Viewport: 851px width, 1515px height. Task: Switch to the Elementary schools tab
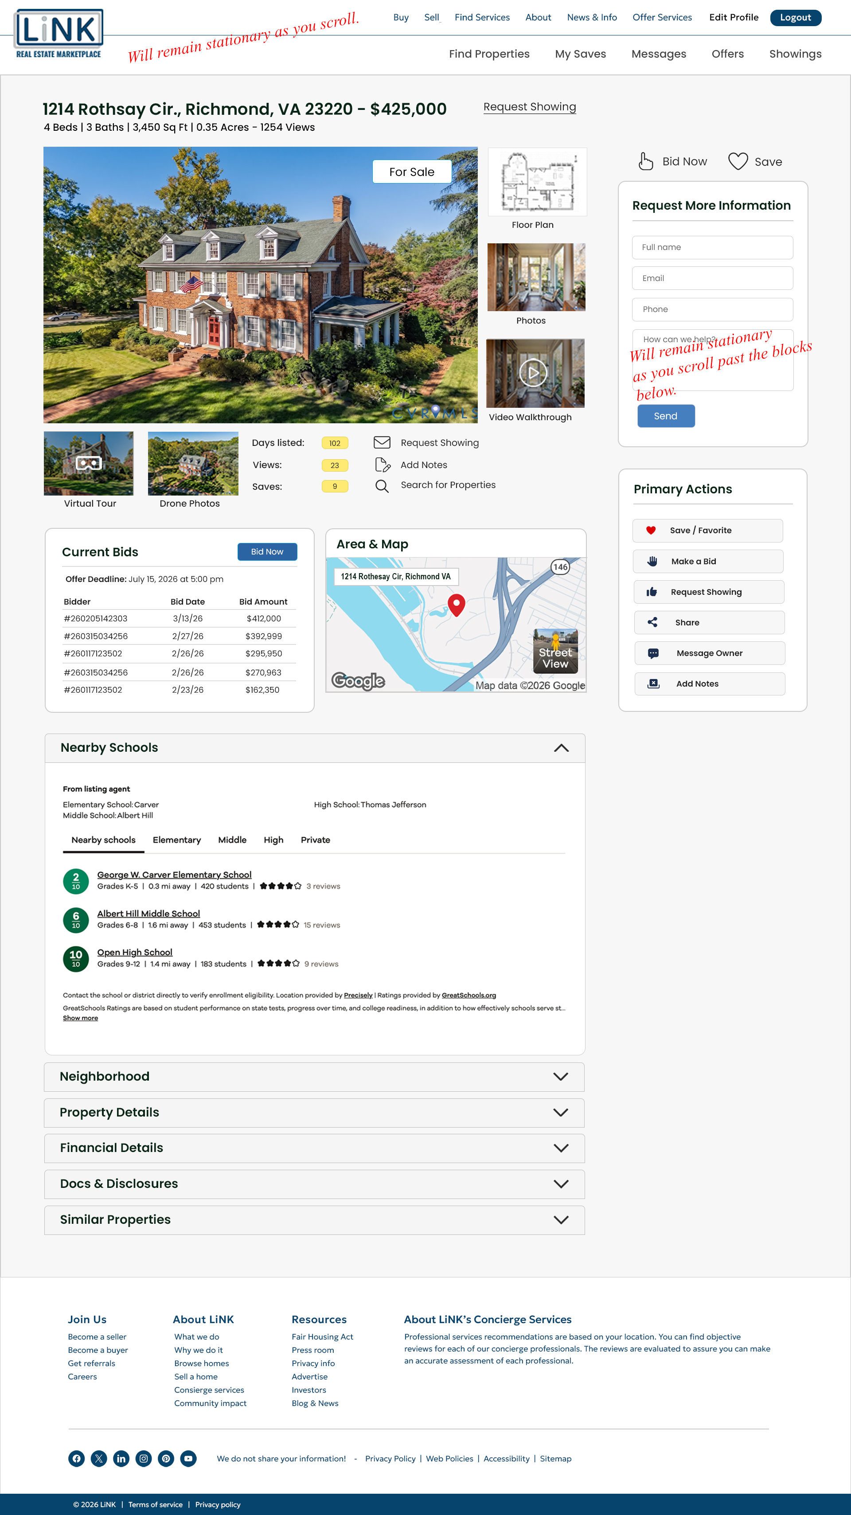[176, 840]
